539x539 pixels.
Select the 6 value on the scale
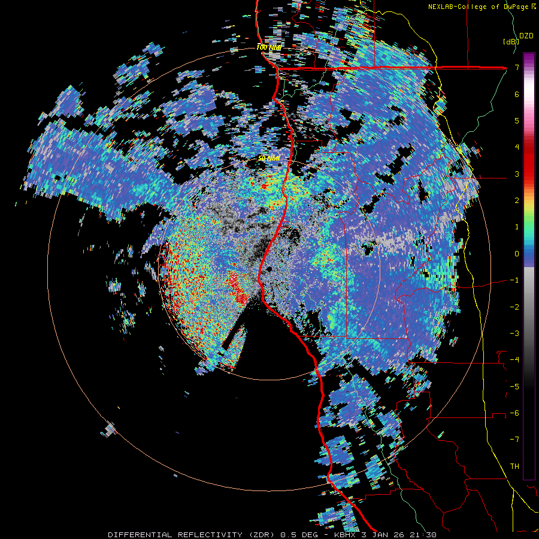[517, 94]
